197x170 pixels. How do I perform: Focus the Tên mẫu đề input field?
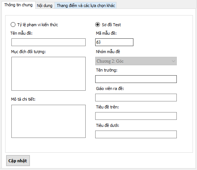(x=49, y=42)
